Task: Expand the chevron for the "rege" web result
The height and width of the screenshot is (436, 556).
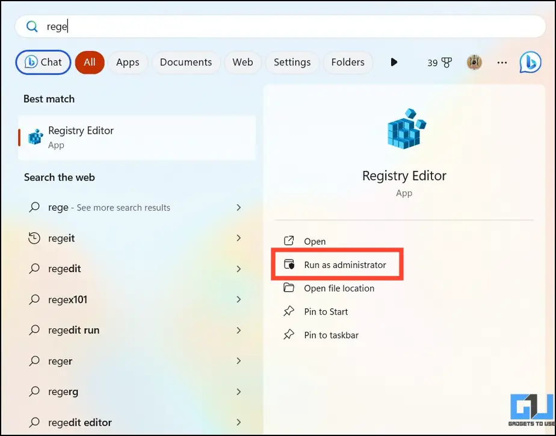Action: pyautogui.click(x=239, y=208)
